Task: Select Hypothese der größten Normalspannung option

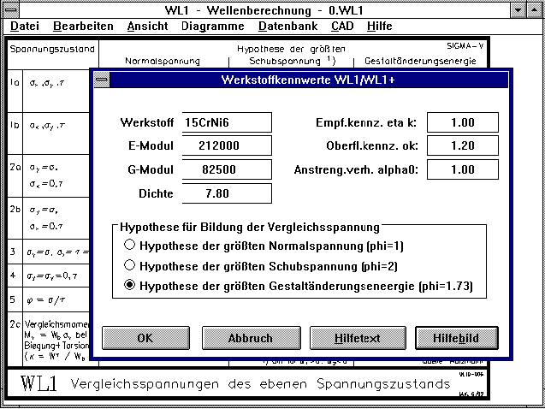Action: pyautogui.click(x=130, y=246)
